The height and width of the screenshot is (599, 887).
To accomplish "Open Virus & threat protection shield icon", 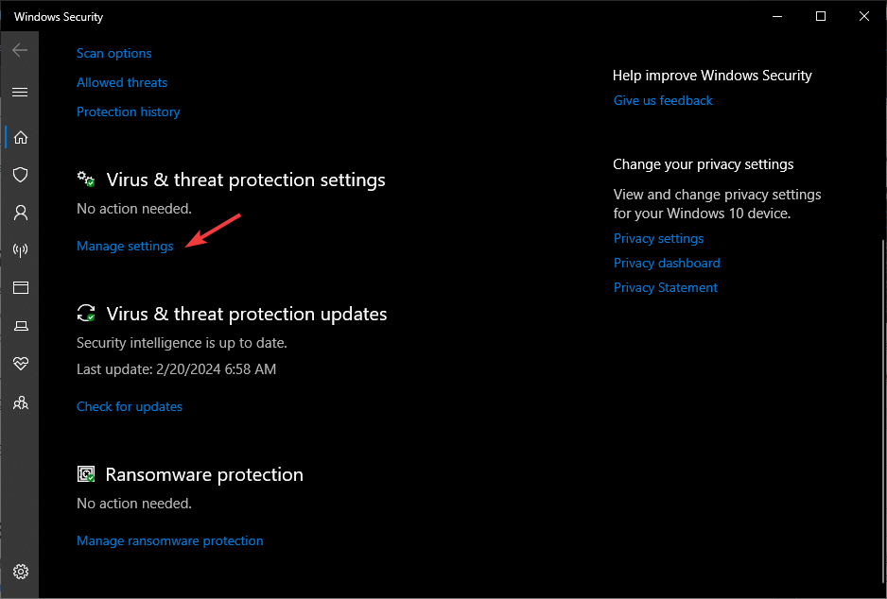I will tap(20, 175).
